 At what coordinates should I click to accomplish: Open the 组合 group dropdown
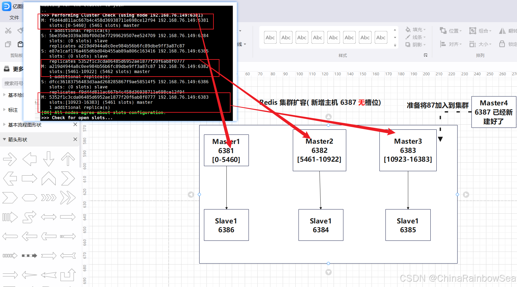(x=480, y=31)
